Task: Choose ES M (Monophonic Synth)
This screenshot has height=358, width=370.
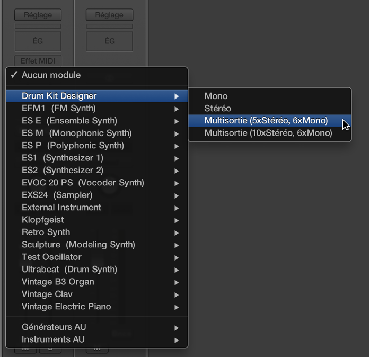Action: (x=97, y=133)
